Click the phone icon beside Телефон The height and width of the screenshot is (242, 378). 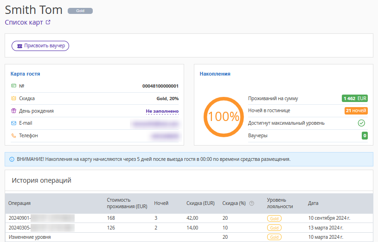tap(14, 136)
